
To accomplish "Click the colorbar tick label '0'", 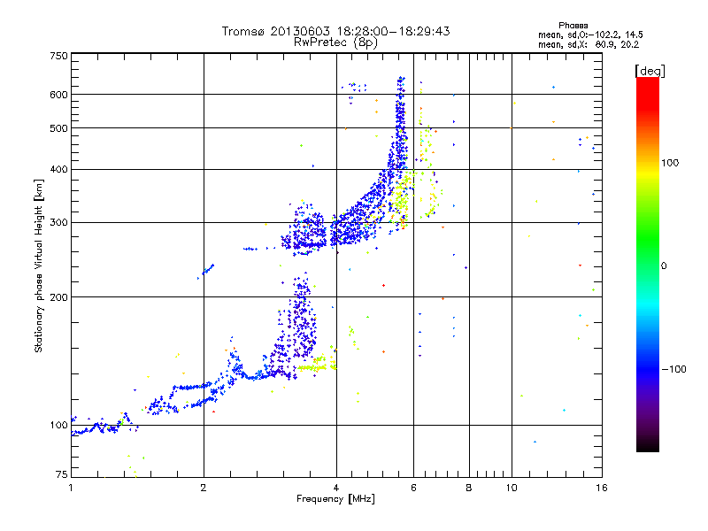I will coord(664,265).
